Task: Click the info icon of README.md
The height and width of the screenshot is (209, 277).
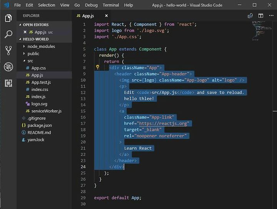Action: 24,133
